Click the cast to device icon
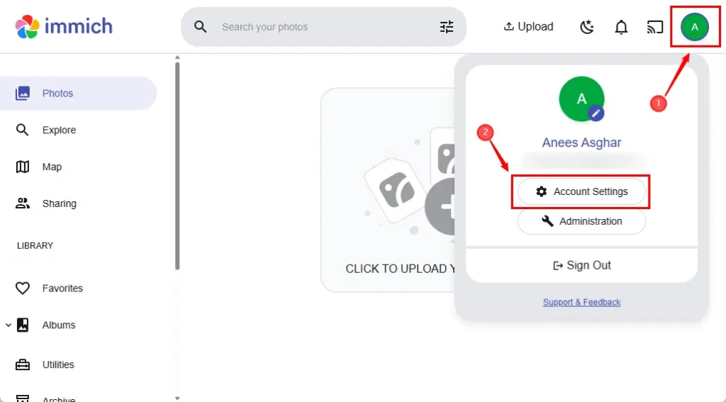Viewport: 726px width, 402px height. click(x=655, y=27)
